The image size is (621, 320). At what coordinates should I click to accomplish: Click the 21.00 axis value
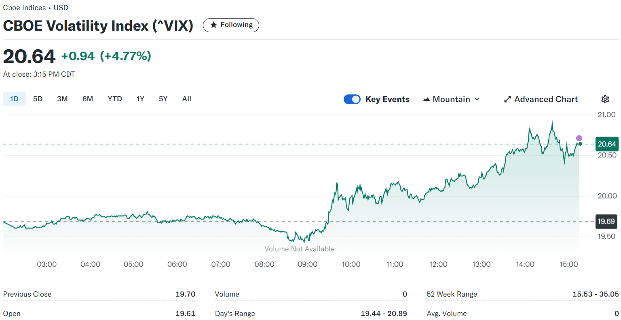tap(606, 115)
